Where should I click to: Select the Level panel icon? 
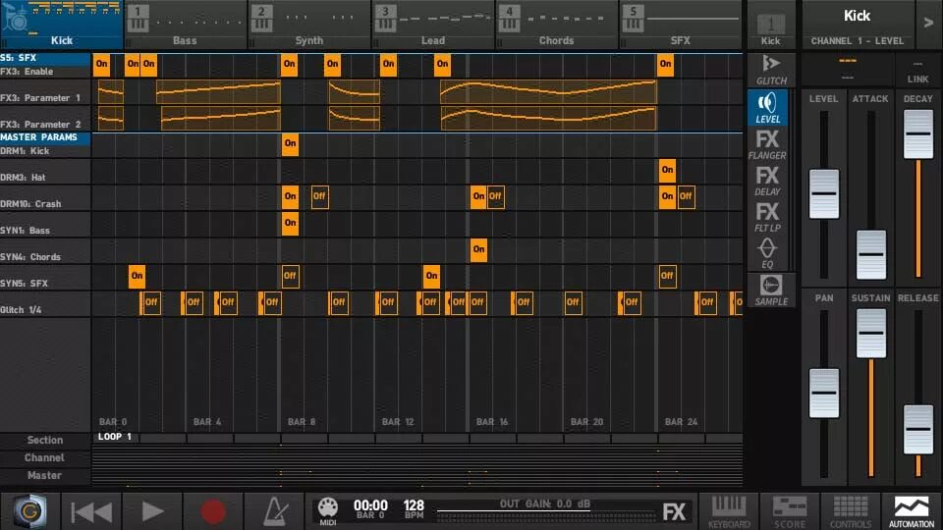click(768, 108)
